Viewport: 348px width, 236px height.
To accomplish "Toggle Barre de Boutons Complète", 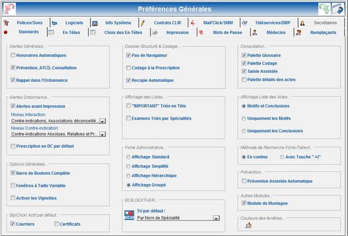I will tap(13, 173).
